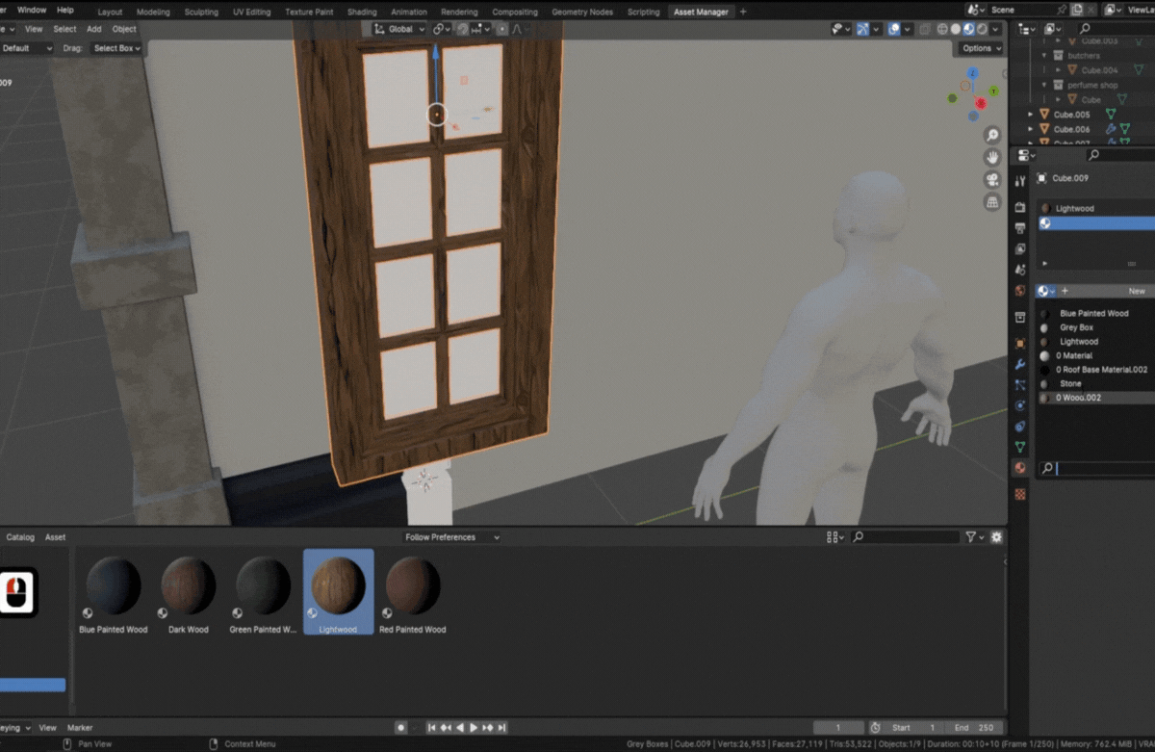The width and height of the screenshot is (1155, 752).
Task: Click the Z axis on navigation gizmo
Action: pos(972,73)
